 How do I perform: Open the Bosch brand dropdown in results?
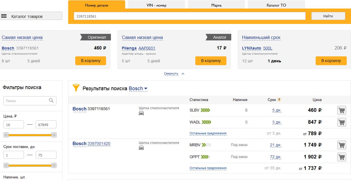tap(138, 89)
